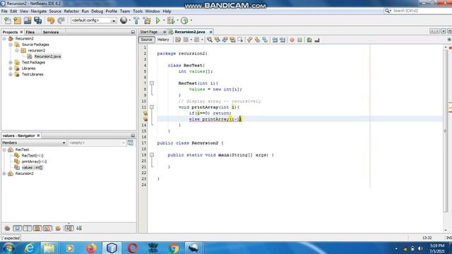The width and height of the screenshot is (452, 254).
Task: Toggle the Source view button
Action: tap(146, 40)
